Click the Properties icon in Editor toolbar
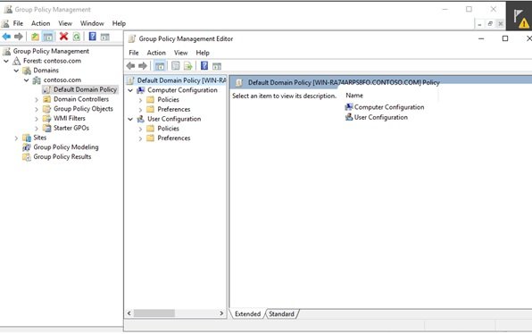The width and height of the screenshot is (532, 334). [x=176, y=65]
